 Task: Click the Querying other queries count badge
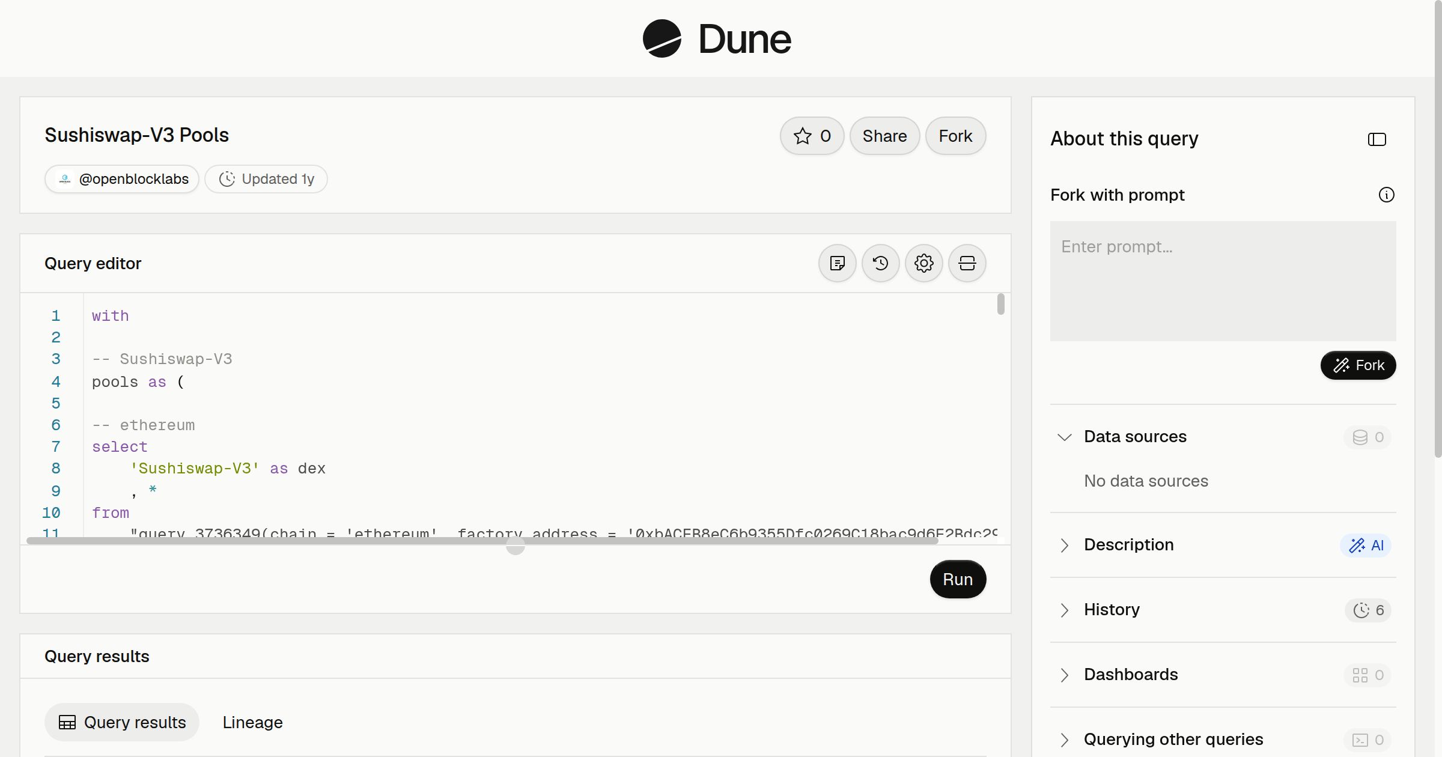click(1367, 740)
